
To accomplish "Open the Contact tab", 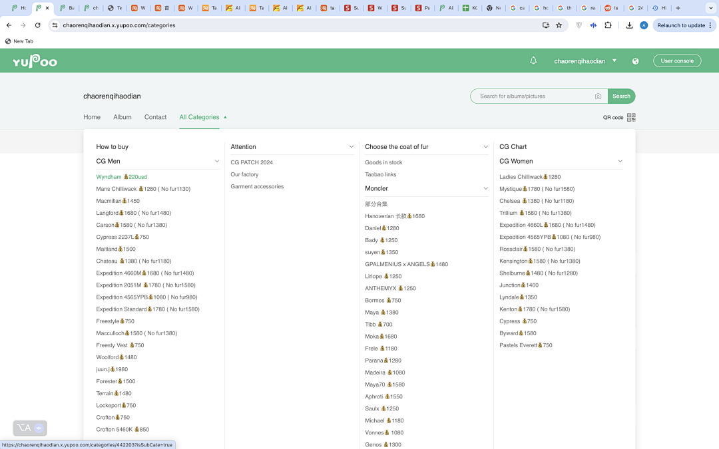I will [x=155, y=117].
